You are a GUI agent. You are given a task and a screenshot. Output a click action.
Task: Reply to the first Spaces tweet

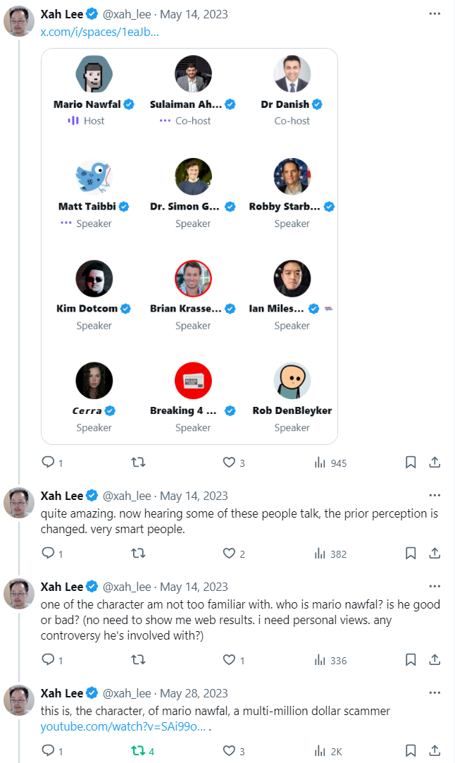pos(49,463)
